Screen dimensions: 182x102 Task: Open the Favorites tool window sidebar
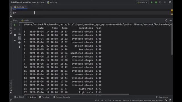[11, 87]
